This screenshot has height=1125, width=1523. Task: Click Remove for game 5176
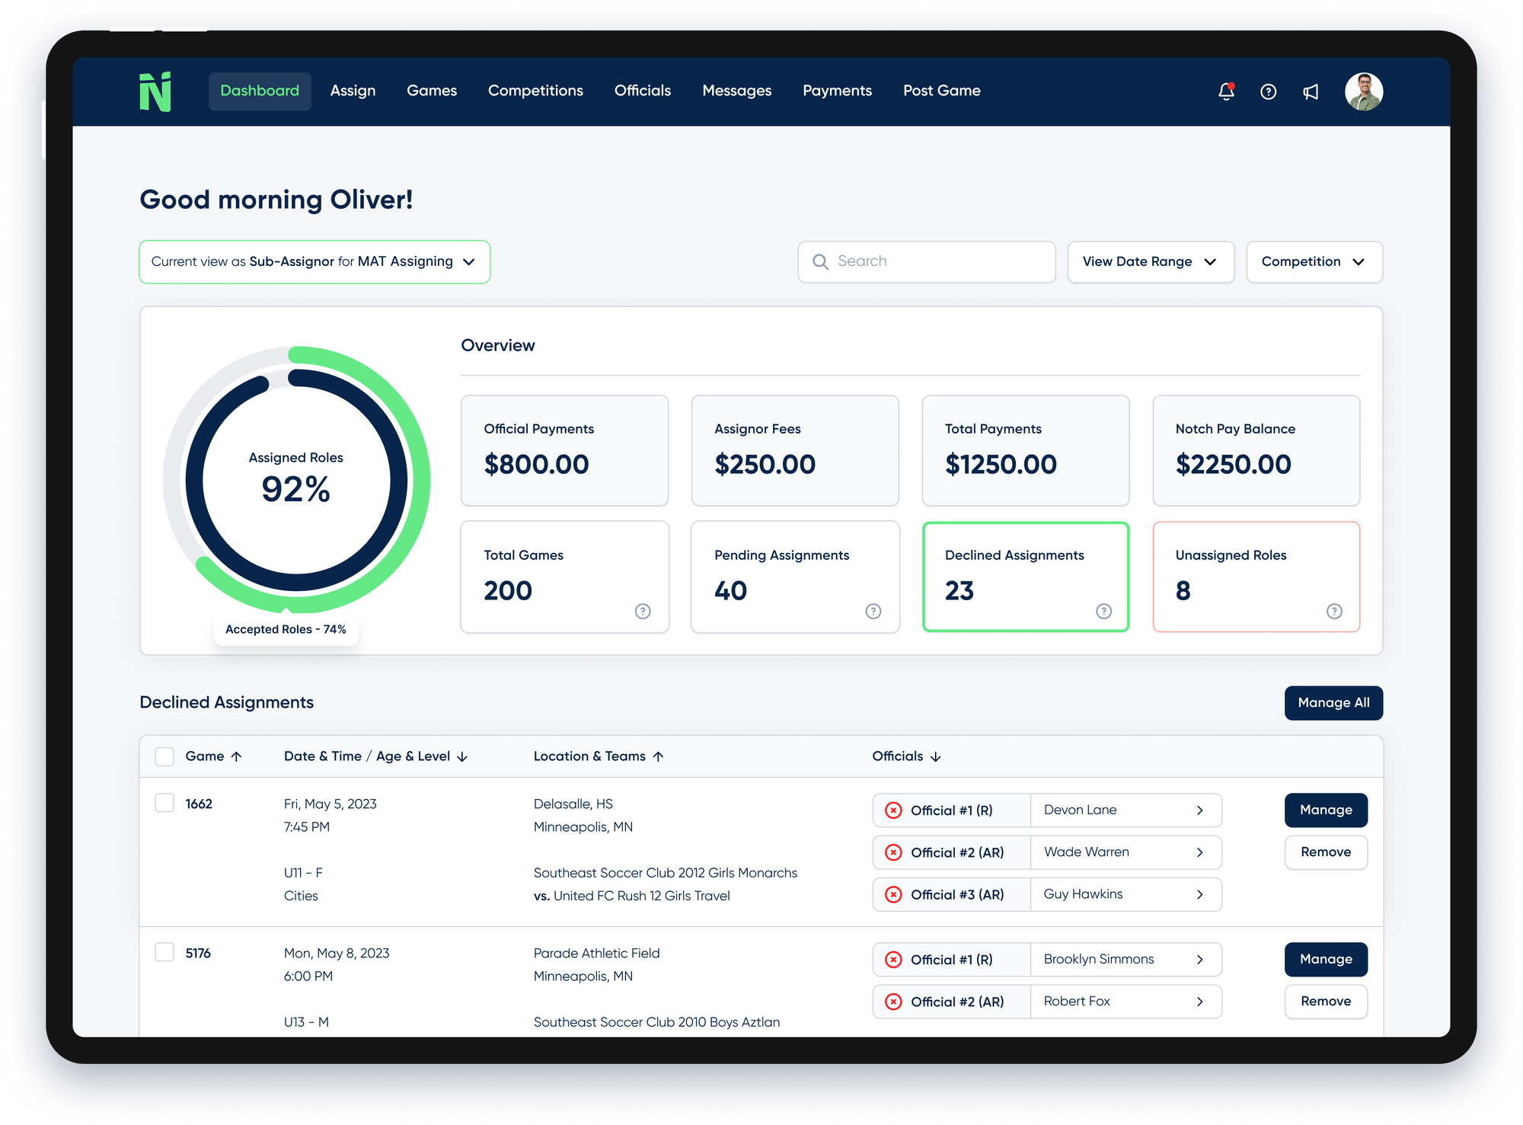pos(1326,1002)
